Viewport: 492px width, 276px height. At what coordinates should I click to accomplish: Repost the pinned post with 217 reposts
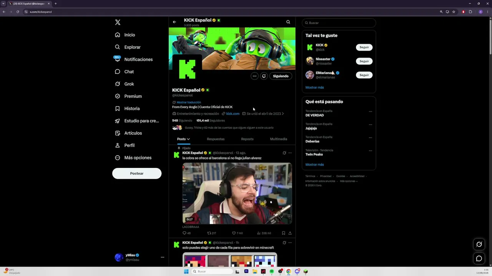click(212, 233)
